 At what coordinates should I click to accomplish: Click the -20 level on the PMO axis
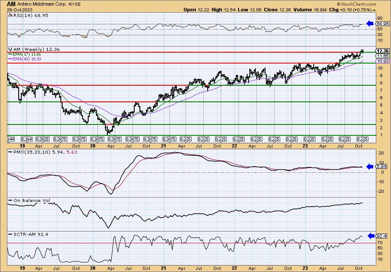pyautogui.click(x=380, y=191)
